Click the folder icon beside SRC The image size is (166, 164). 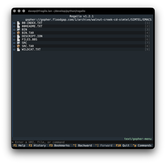pos(19,43)
